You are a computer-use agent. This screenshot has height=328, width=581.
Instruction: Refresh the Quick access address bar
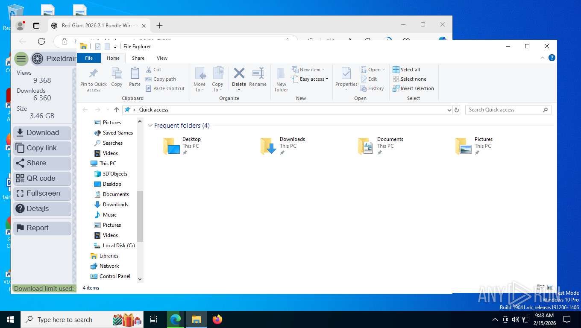[x=457, y=110]
